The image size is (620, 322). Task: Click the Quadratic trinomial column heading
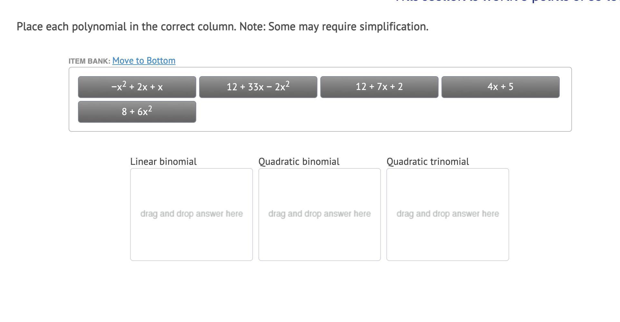coord(428,162)
